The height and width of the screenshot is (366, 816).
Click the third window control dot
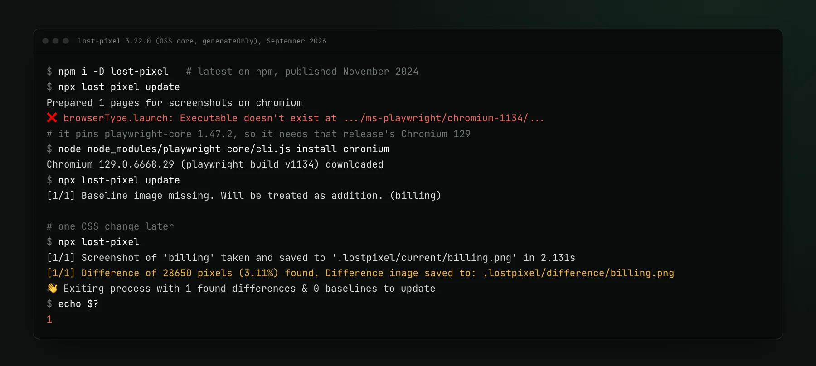coord(66,41)
